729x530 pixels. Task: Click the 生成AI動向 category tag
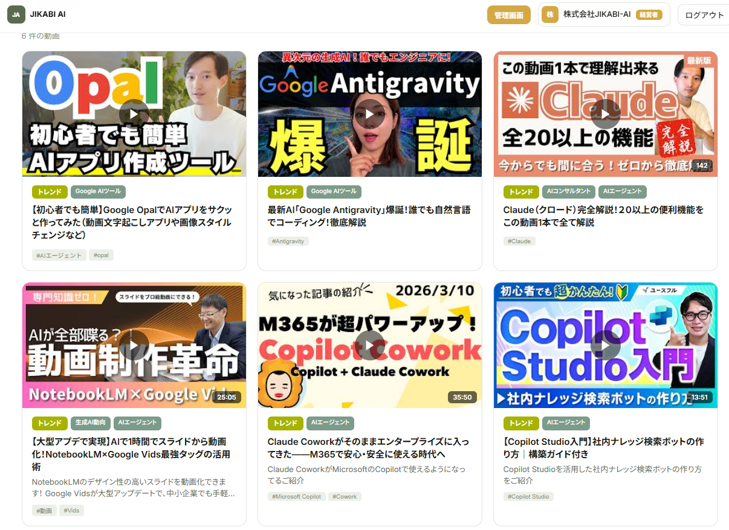(90, 423)
